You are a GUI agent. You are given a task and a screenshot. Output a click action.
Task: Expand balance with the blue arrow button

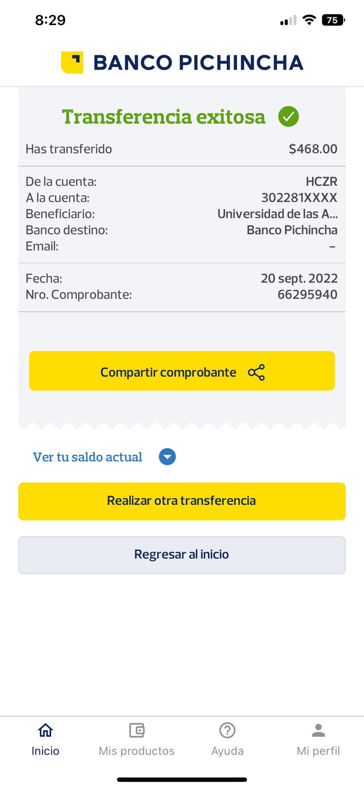click(167, 457)
